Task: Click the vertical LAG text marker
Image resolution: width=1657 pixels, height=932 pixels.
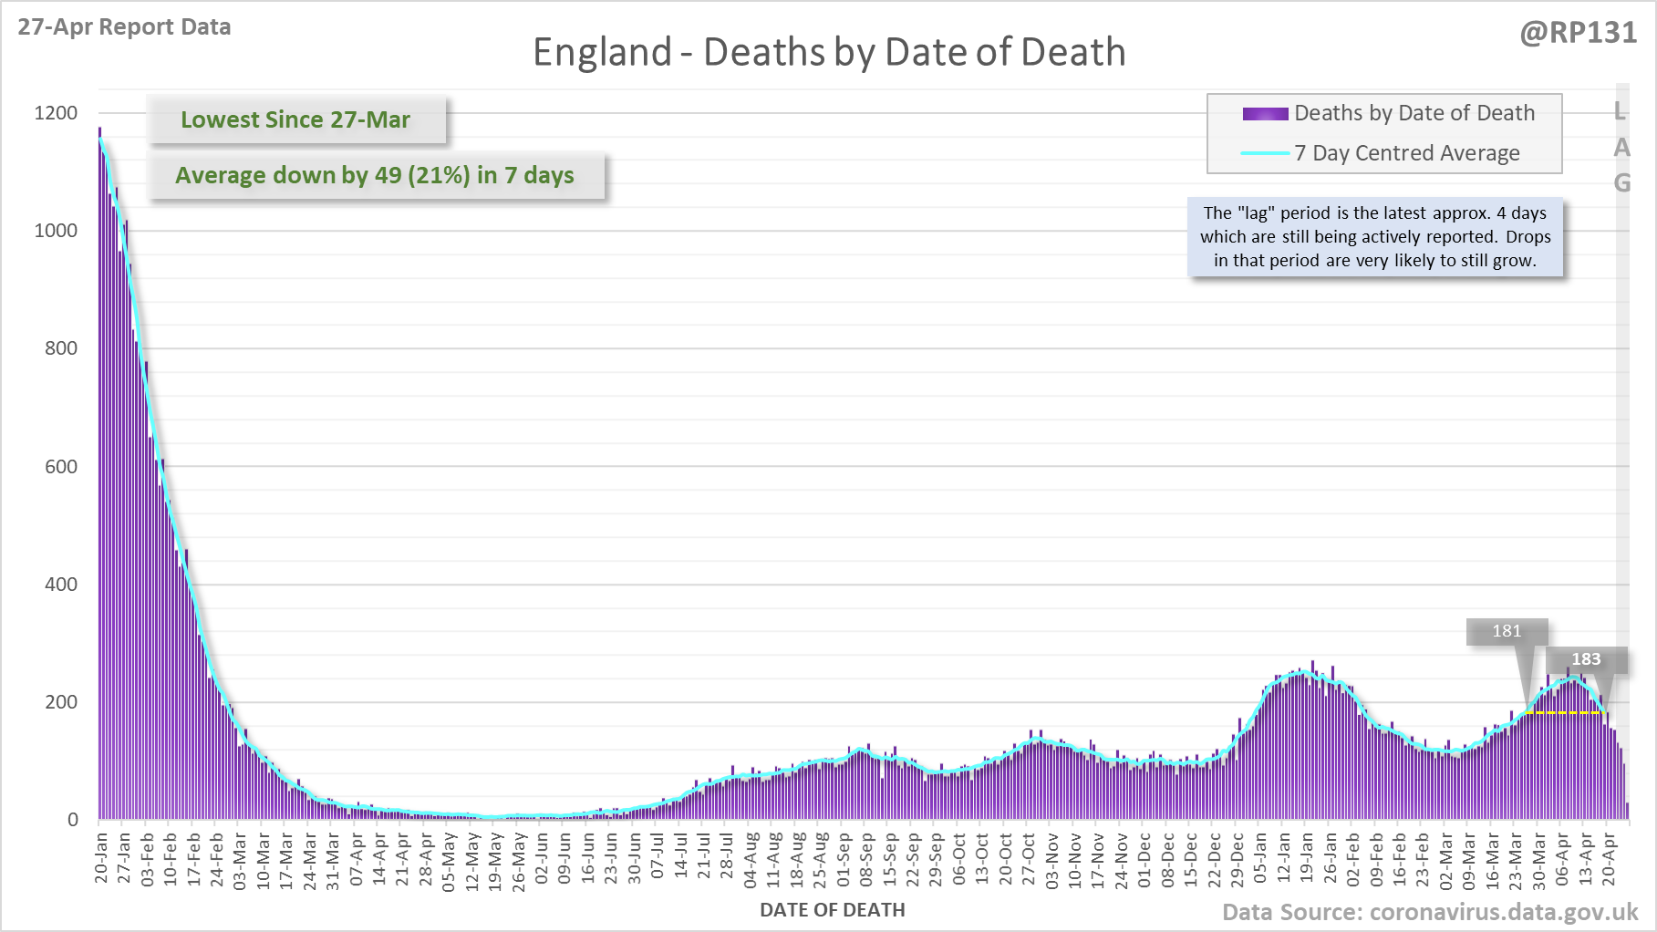Action: (1621, 147)
